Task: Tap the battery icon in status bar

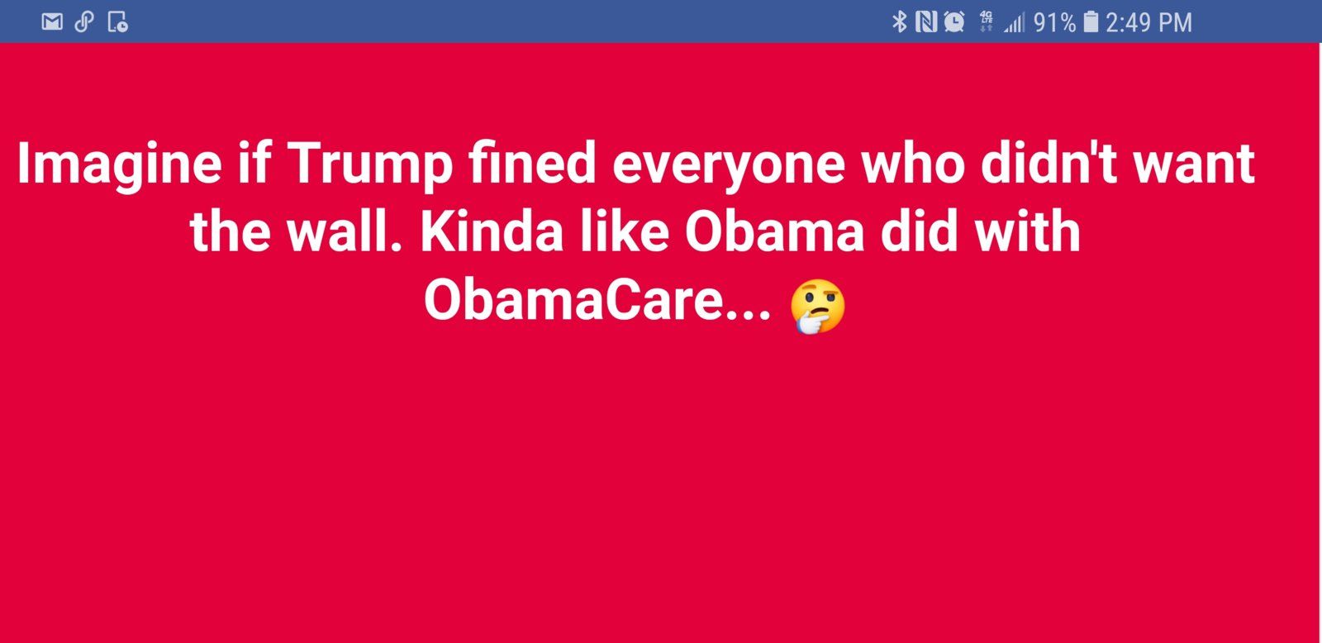Action: click(x=1091, y=21)
